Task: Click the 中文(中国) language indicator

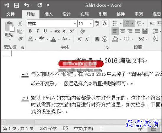Action: pos(84,129)
